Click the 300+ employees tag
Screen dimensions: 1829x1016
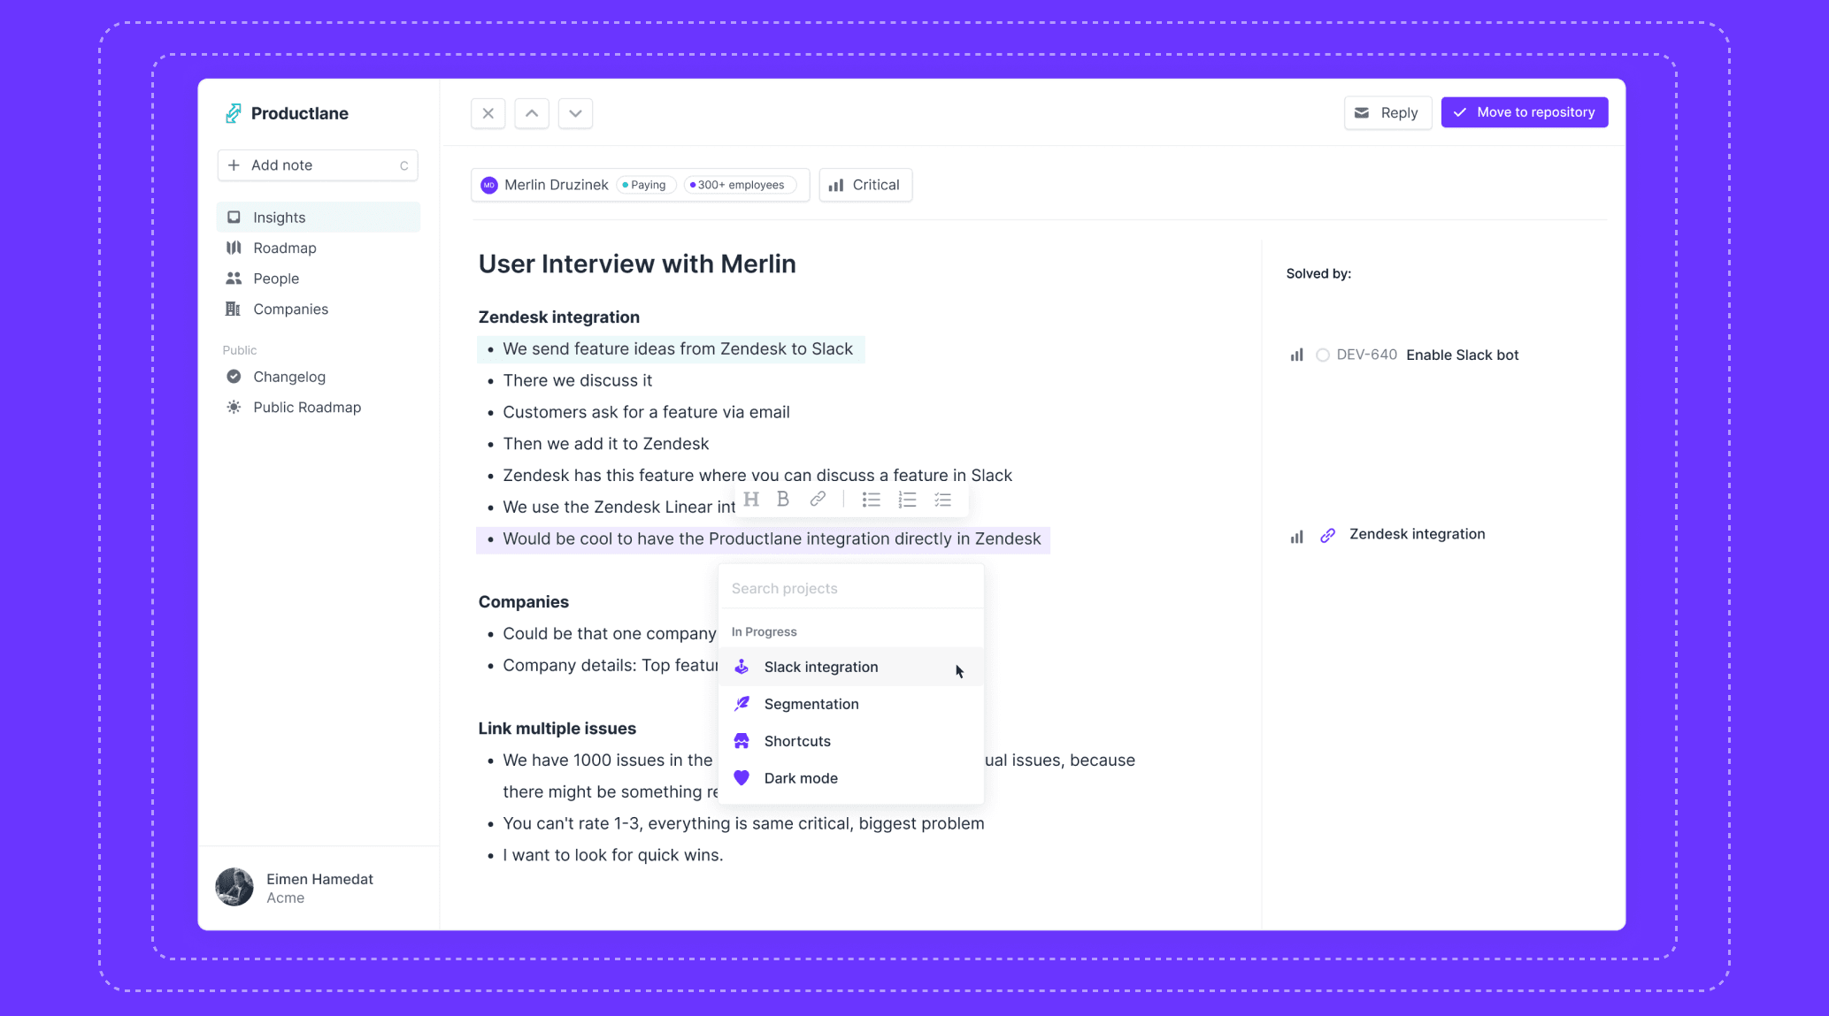tap(740, 185)
